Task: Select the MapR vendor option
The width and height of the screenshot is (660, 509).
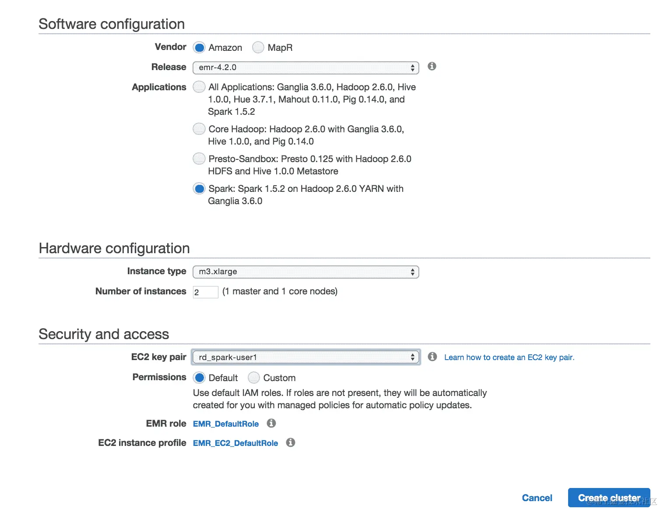Action: tap(258, 47)
